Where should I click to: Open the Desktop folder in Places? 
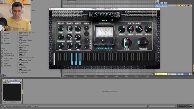coord(5,61)
